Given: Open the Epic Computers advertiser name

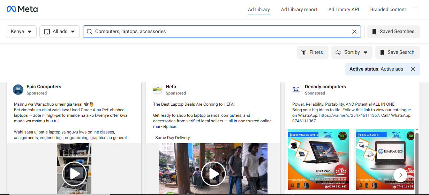Looking at the screenshot, I should coord(44,87).
